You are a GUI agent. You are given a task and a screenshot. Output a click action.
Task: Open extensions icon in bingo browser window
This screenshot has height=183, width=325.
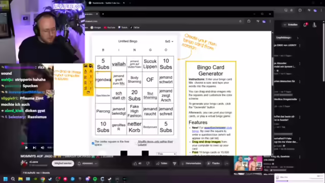click(249, 21)
